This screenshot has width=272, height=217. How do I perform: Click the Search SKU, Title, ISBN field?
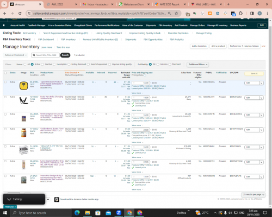click(46, 55)
